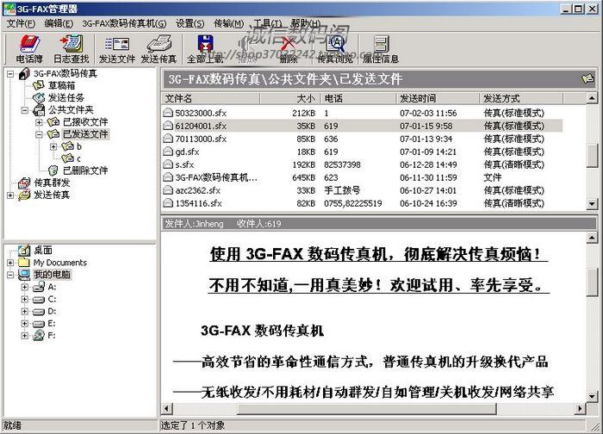Open 传真浏览 fax viewer
The height and width of the screenshot is (434, 603).
[x=335, y=49]
